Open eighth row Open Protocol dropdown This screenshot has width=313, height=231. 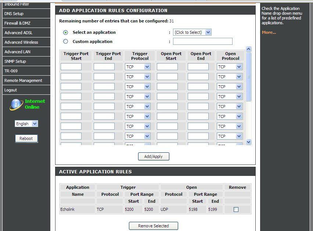[229, 136]
